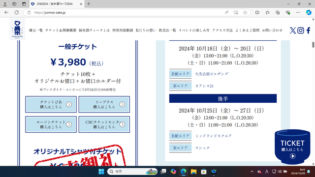Open 純米酒ウィークとは navigation item
The image size is (315, 177).
94,30
